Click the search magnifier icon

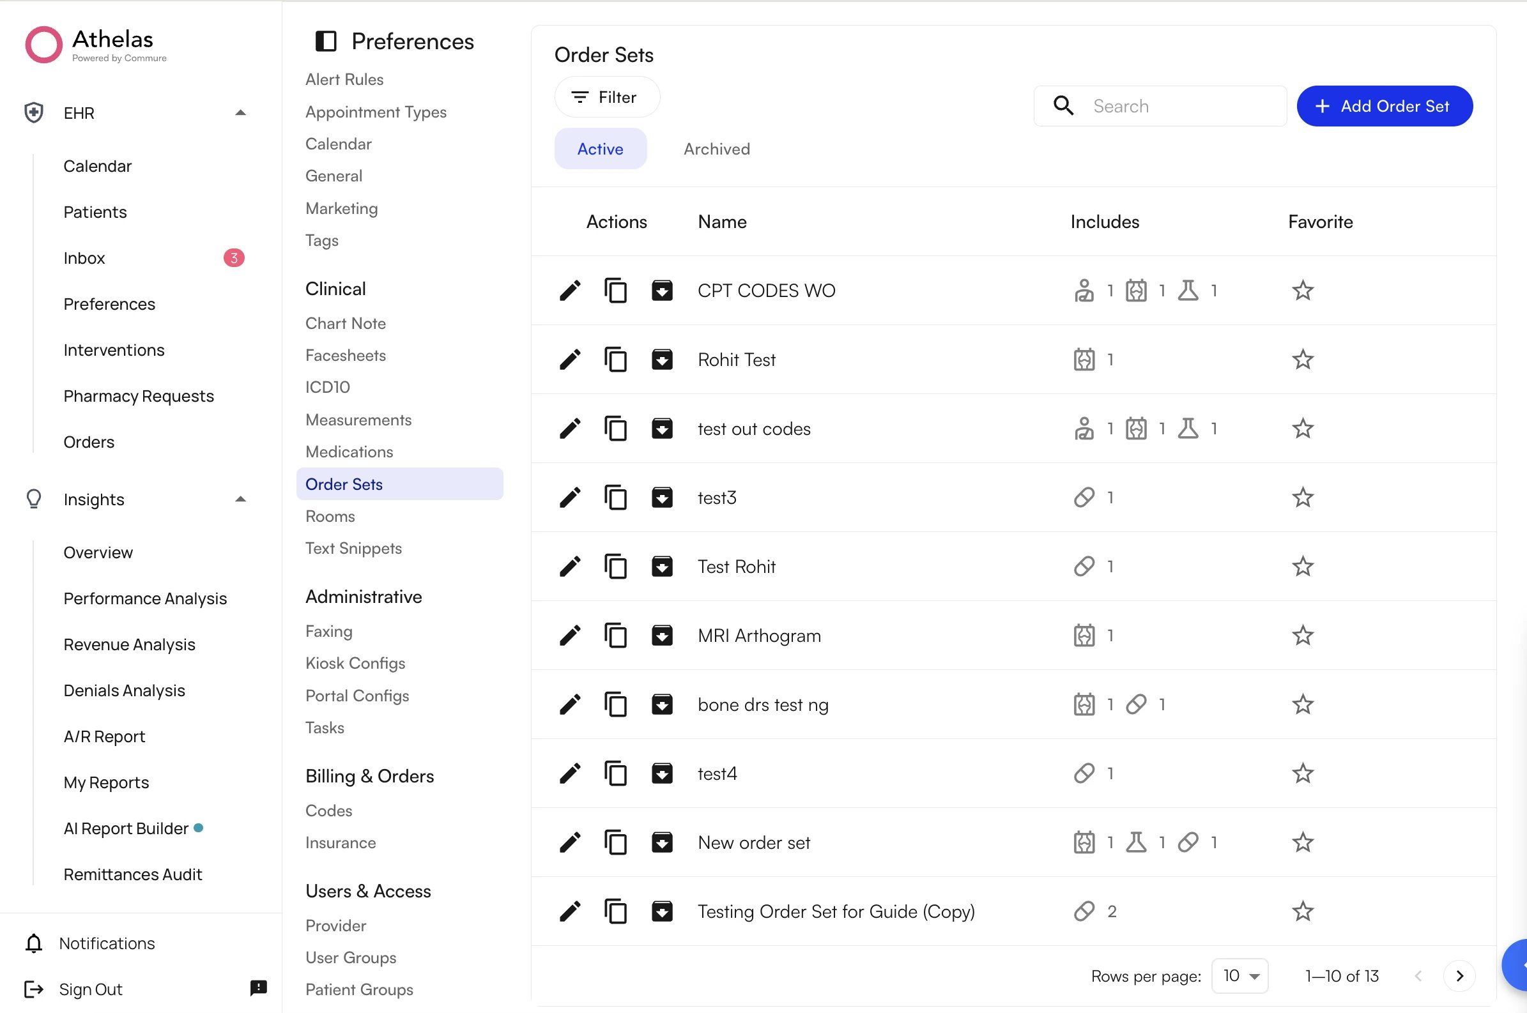point(1063,105)
